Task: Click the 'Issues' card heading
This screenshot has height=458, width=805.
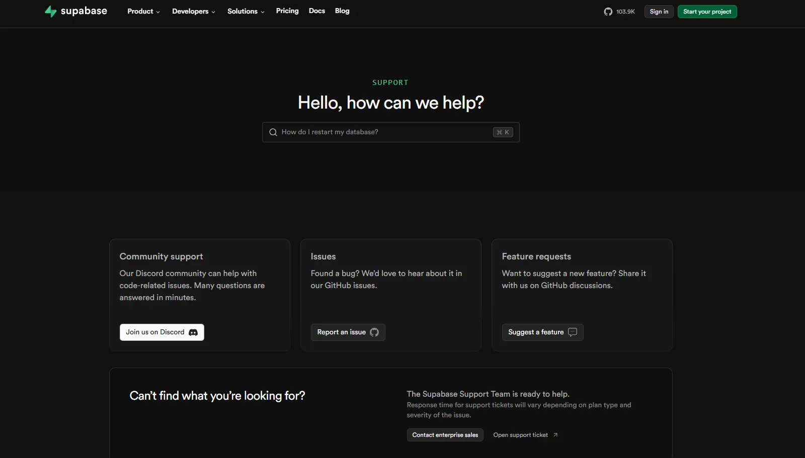Action: (324, 256)
